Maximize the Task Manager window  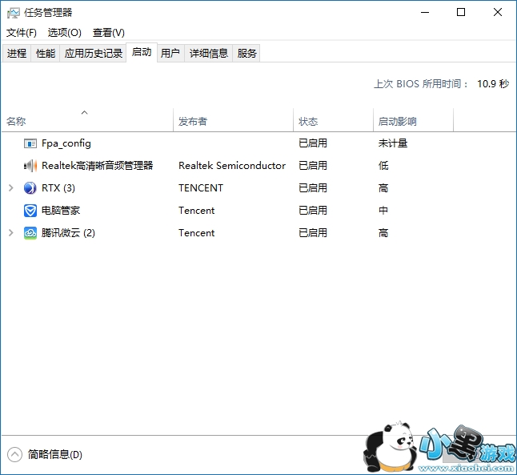click(x=461, y=12)
